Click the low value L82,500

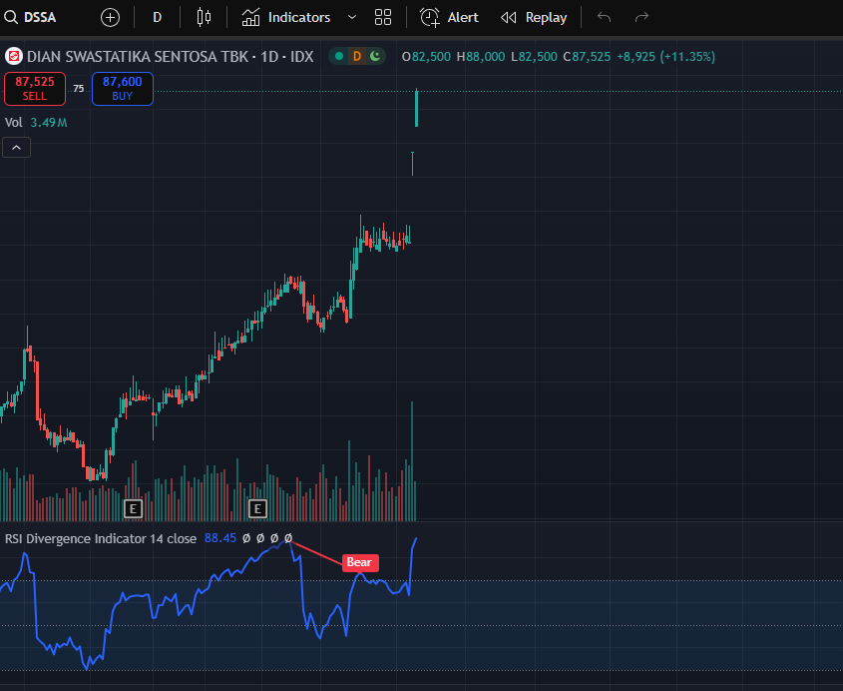tap(534, 57)
